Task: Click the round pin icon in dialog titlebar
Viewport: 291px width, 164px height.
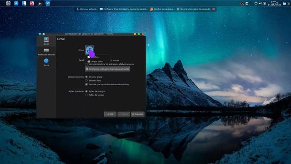Action: coord(44,34)
